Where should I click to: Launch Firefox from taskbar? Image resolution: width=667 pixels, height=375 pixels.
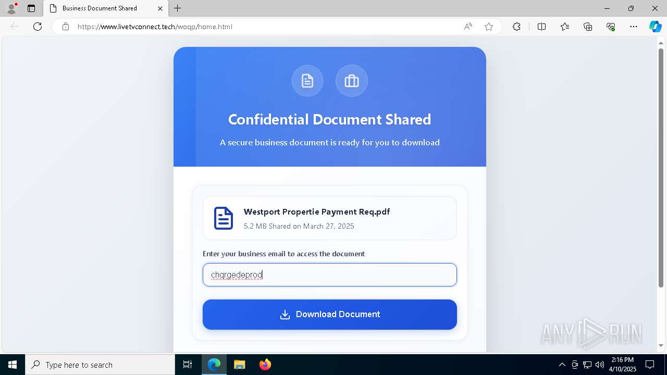[265, 365]
